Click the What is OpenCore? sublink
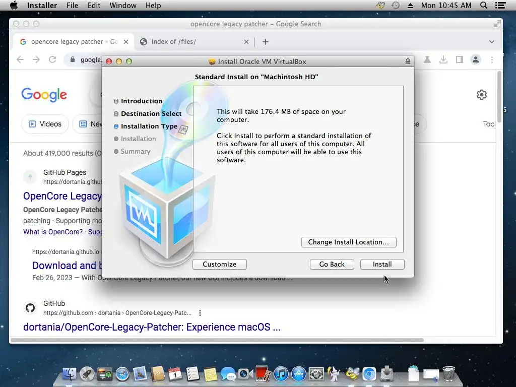 pos(53,232)
